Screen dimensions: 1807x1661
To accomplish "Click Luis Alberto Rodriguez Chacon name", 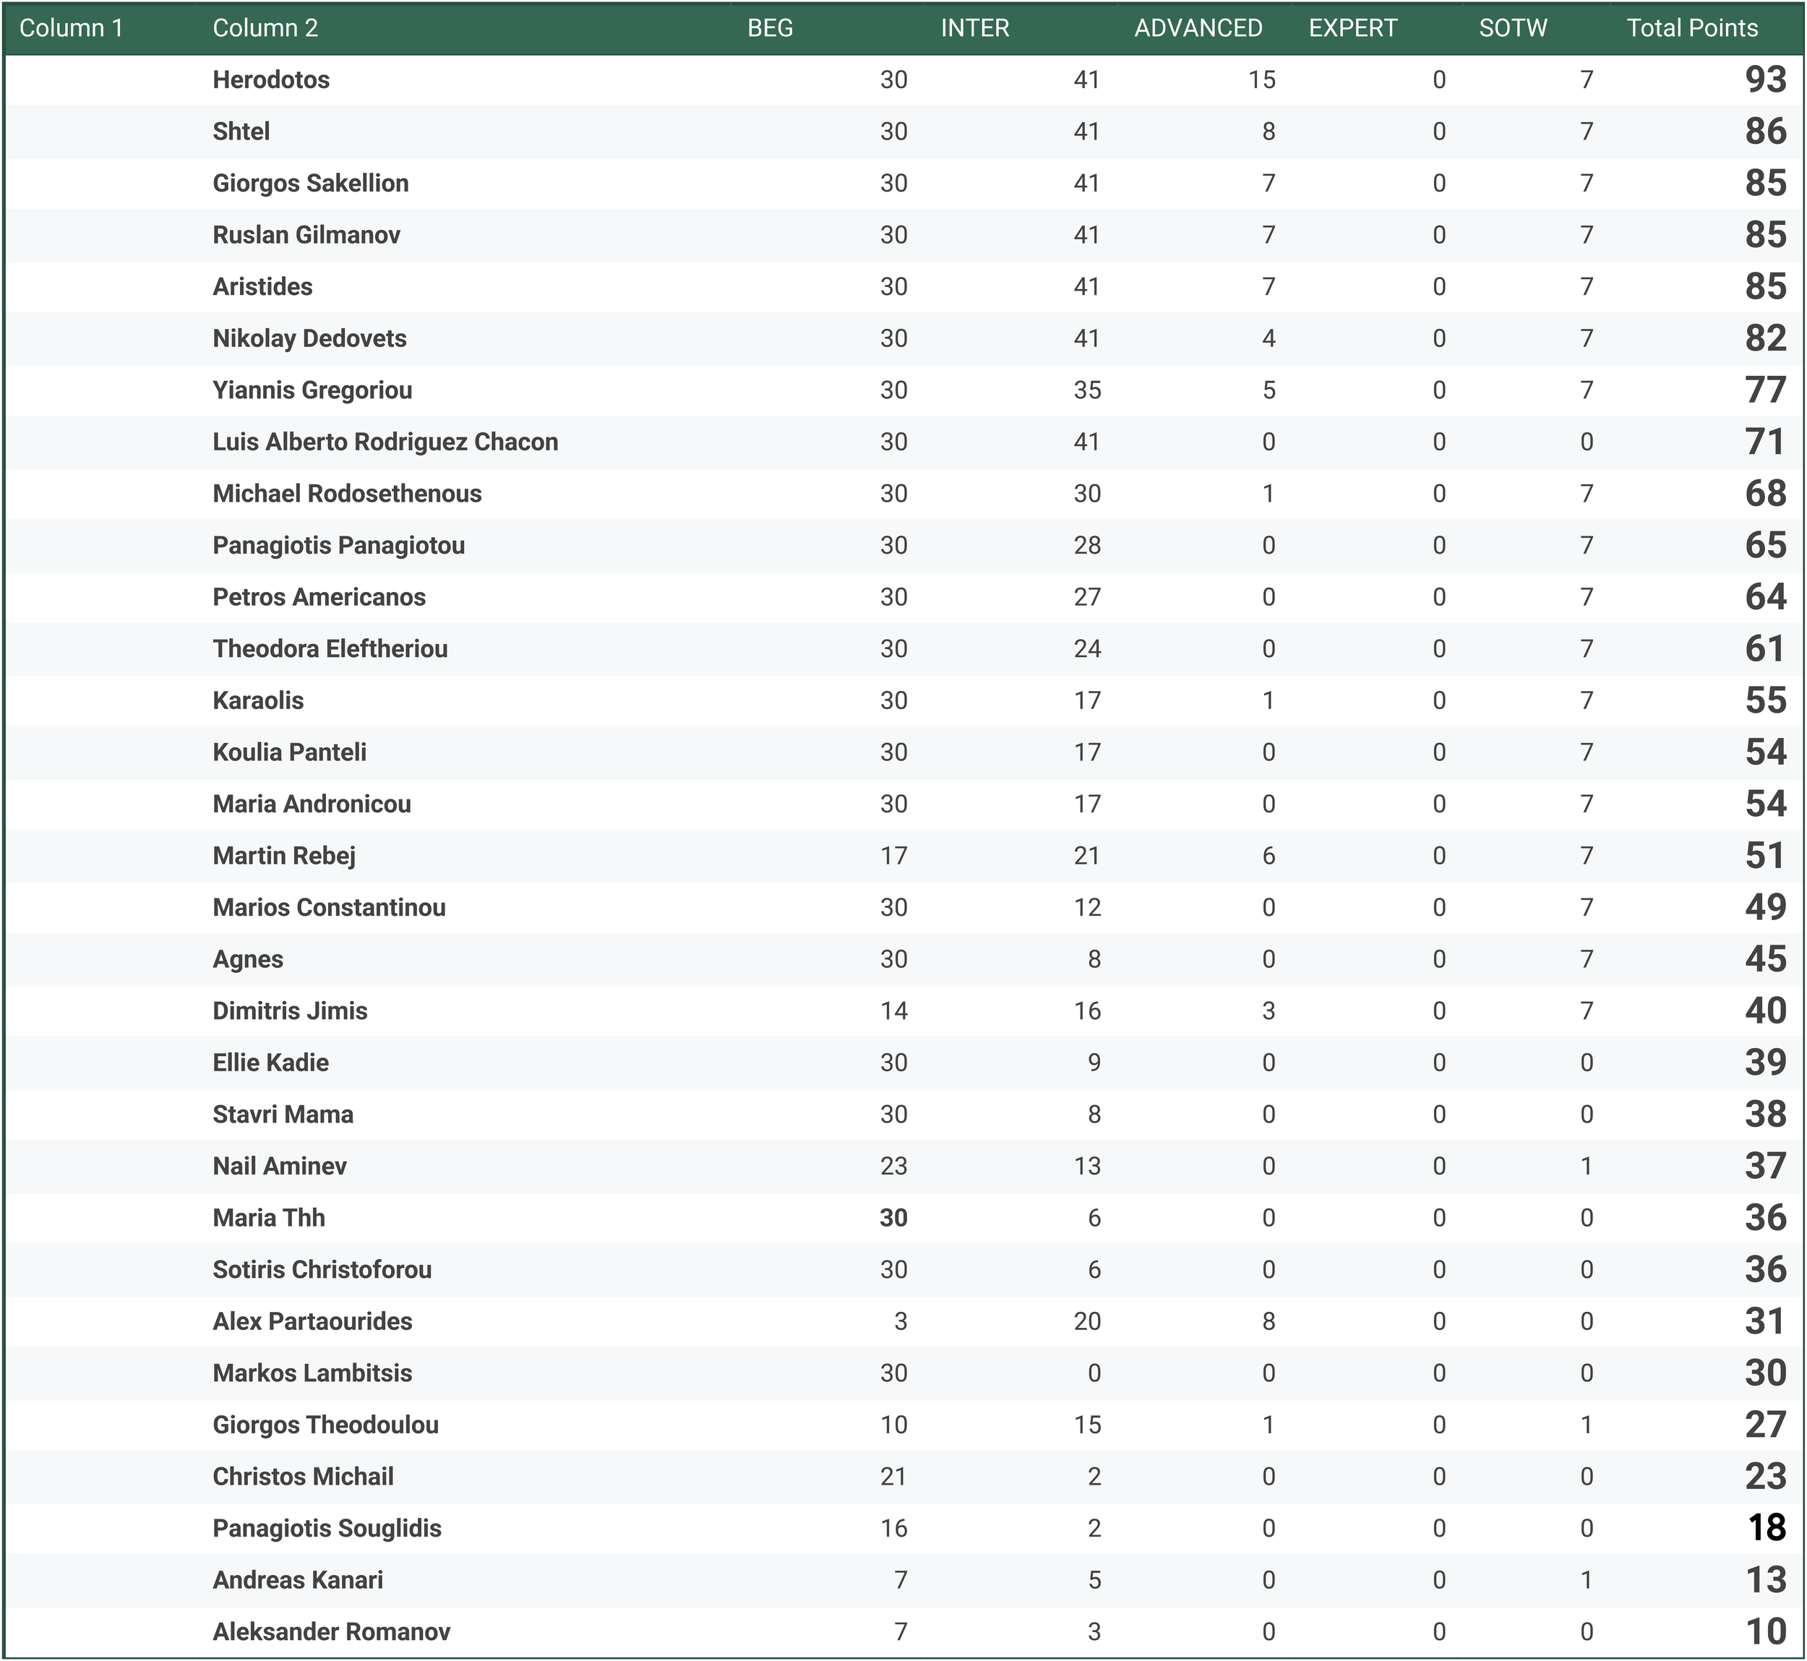I will point(385,442).
